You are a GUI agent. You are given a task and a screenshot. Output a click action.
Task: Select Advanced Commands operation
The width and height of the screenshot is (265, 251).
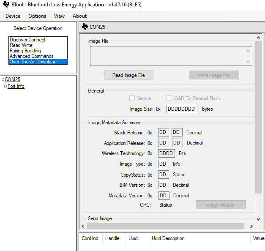click(38, 56)
